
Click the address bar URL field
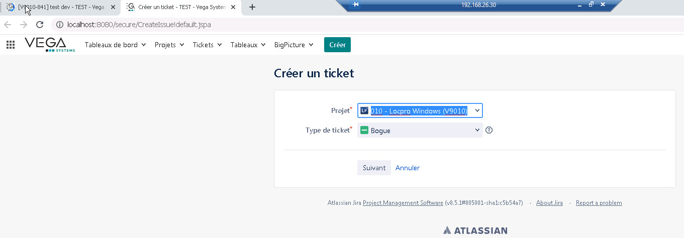pyautogui.click(x=367, y=25)
